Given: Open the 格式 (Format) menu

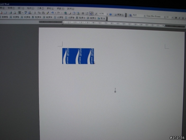Looking at the screenshot, I should [x=31, y=8].
